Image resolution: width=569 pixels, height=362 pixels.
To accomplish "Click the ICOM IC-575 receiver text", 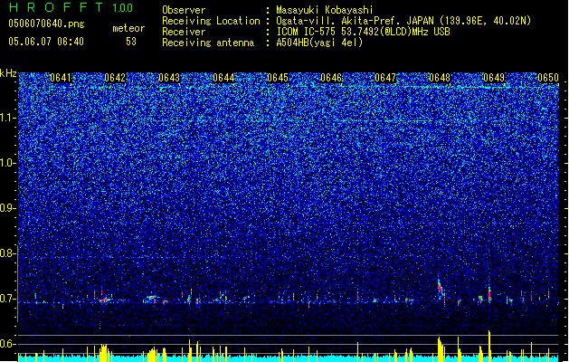I will (x=363, y=32).
